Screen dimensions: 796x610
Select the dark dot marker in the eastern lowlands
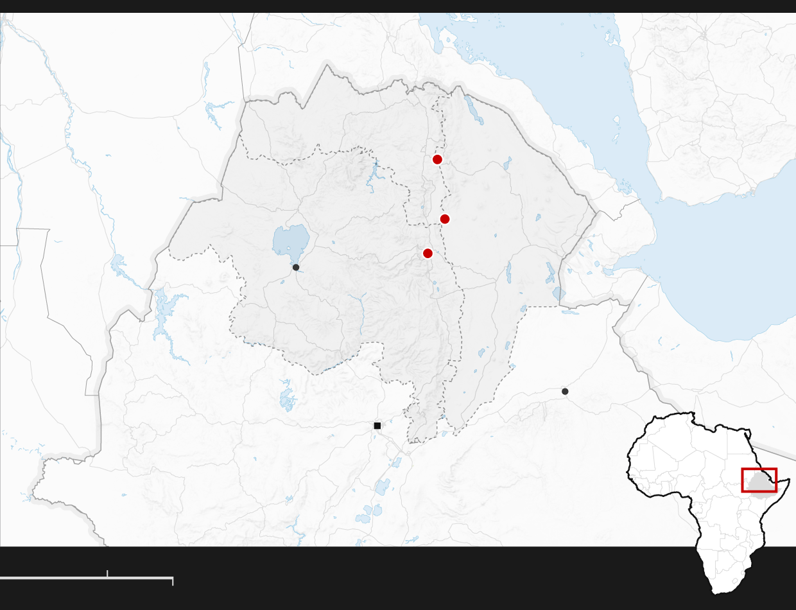(565, 391)
